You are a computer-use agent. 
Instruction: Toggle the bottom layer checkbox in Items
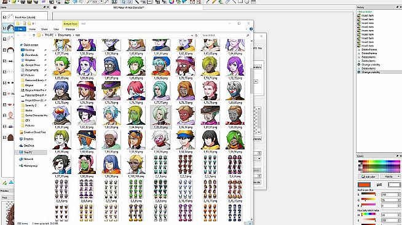pos(4,137)
